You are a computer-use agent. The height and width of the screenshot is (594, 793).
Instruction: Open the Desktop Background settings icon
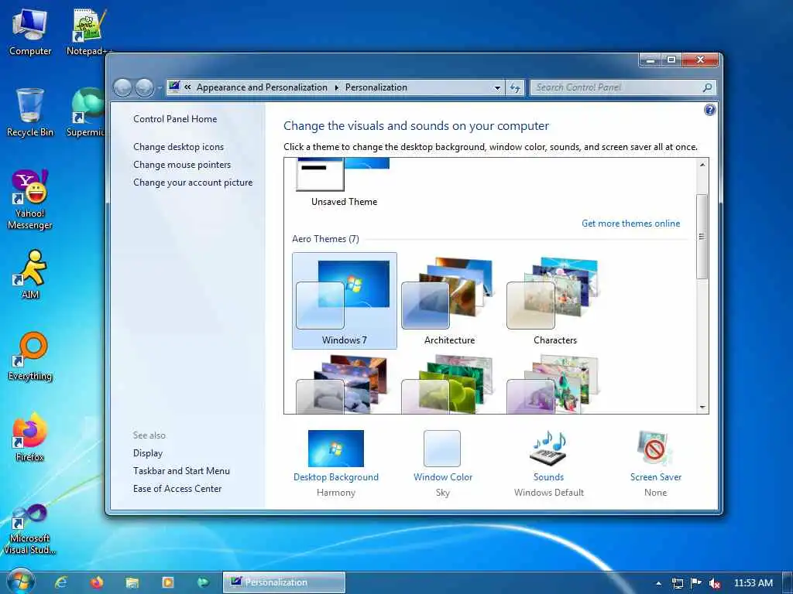[336, 448]
